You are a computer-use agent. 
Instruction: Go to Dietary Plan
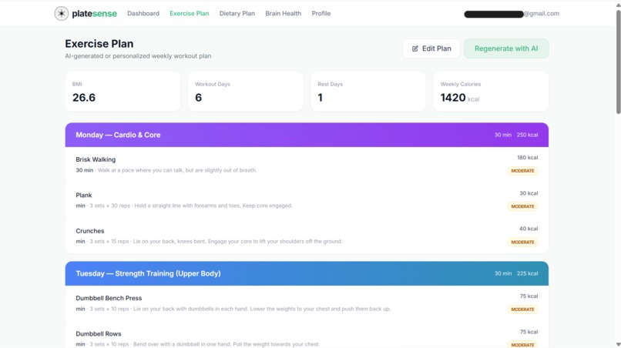[237, 13]
